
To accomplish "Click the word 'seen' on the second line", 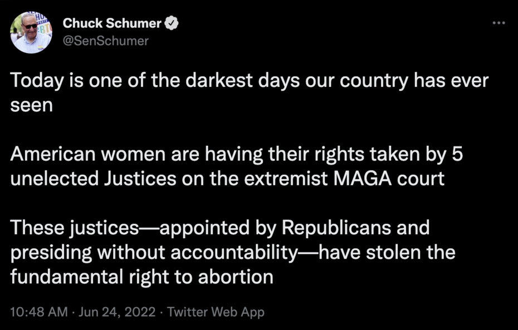I will [32, 105].
